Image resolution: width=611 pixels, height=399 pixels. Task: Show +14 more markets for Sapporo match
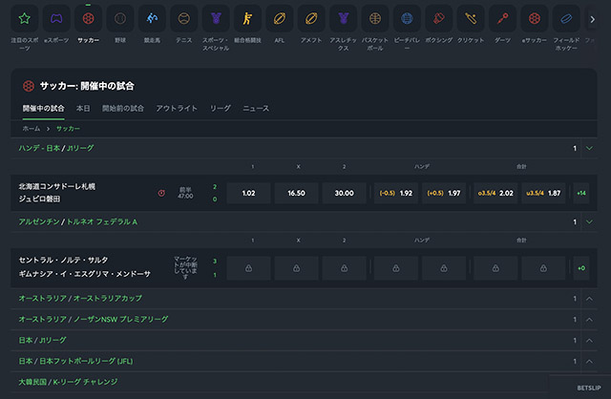tap(581, 193)
